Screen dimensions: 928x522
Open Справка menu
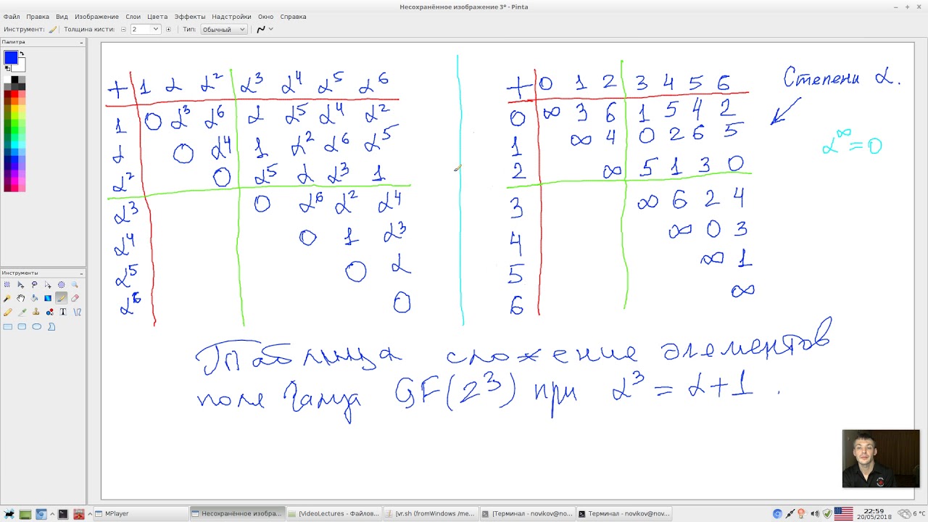point(293,16)
